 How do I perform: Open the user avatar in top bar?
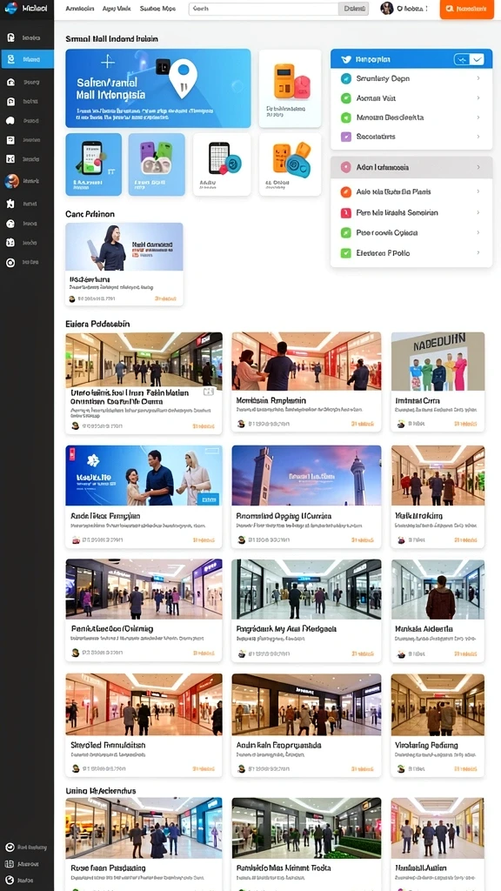[x=387, y=9]
